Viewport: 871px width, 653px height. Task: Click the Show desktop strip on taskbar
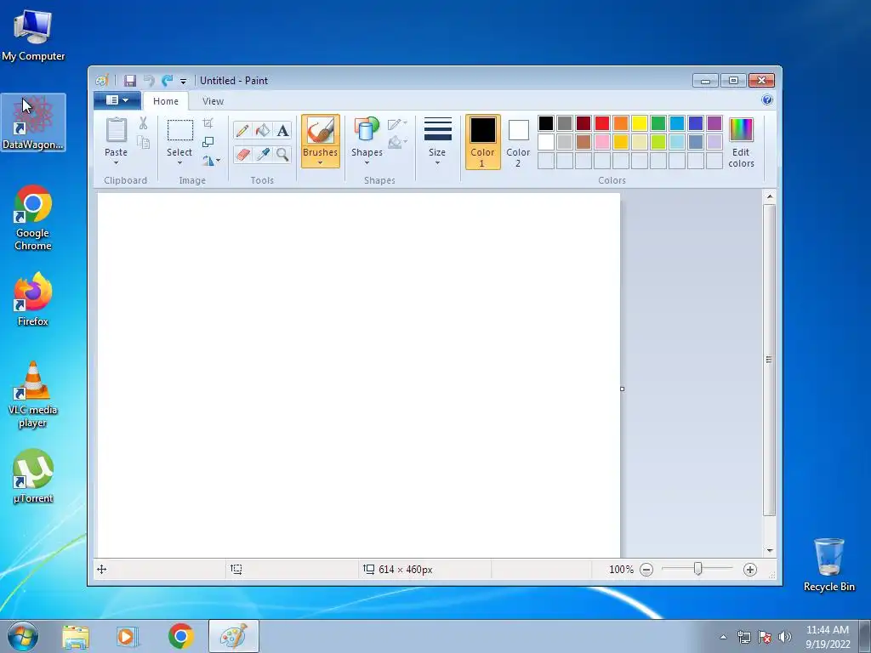point(865,637)
